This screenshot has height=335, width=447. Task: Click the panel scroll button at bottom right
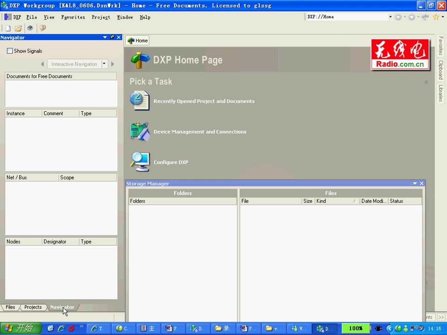pos(441,317)
